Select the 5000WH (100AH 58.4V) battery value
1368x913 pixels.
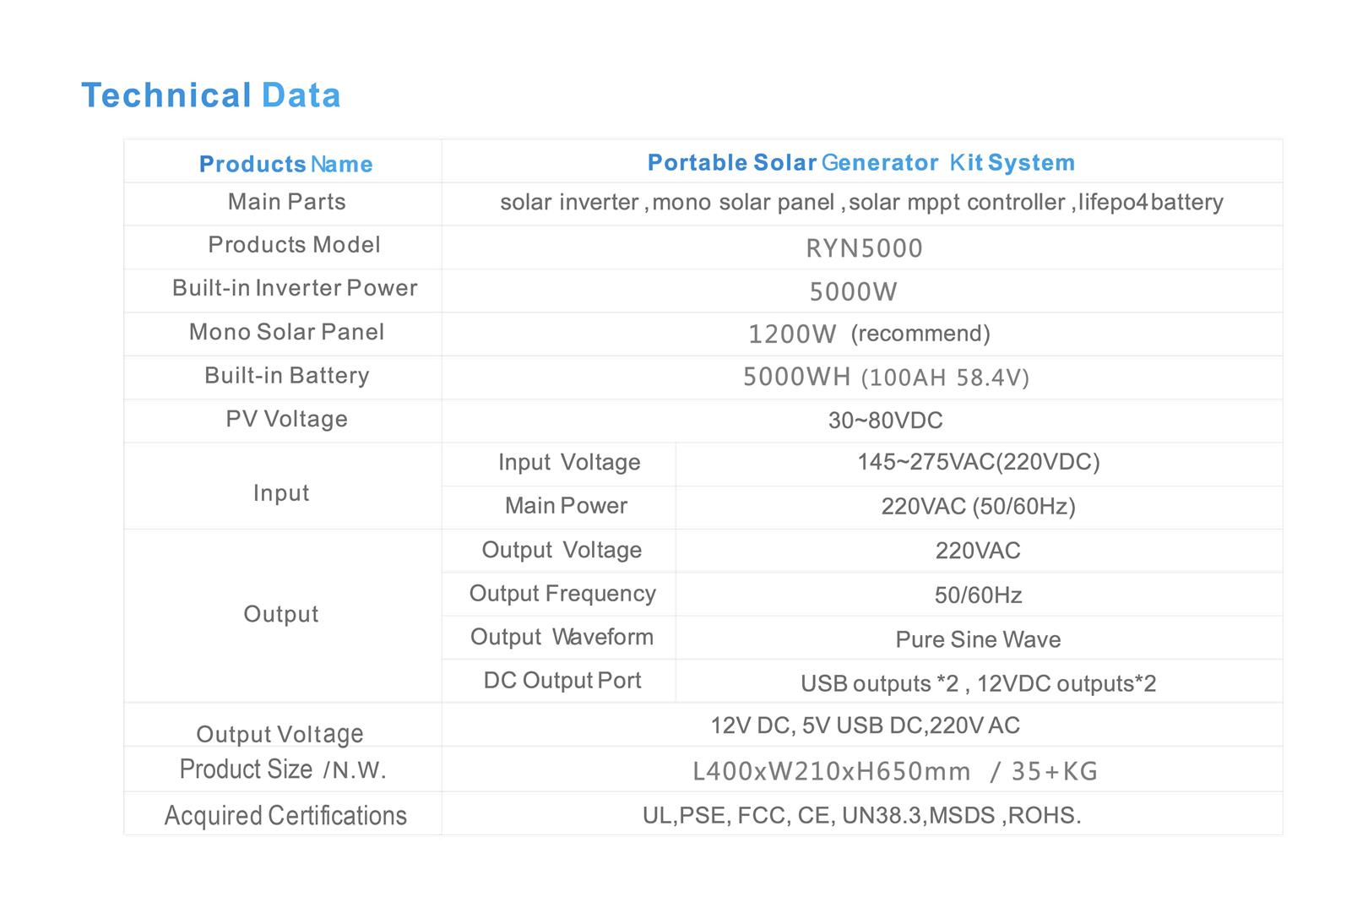(886, 377)
